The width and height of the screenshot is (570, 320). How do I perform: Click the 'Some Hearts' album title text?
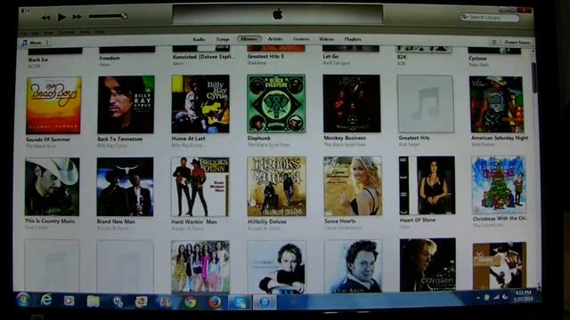(340, 221)
